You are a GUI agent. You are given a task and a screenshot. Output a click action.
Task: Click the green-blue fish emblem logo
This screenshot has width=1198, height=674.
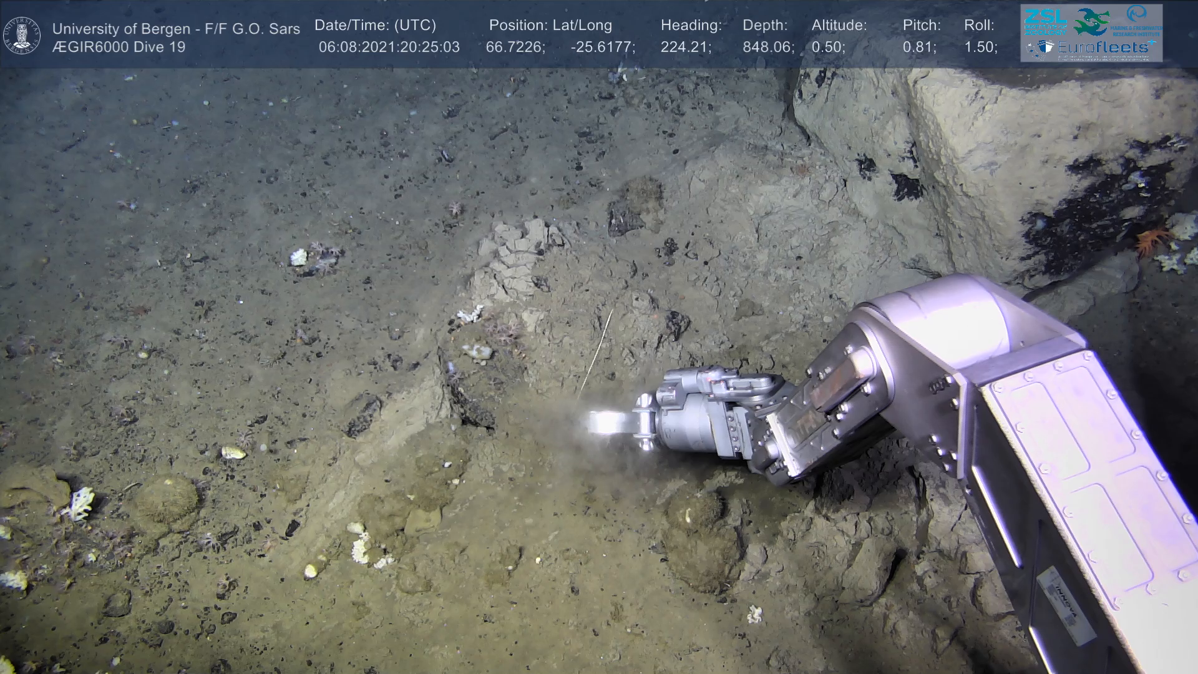coord(1092,21)
